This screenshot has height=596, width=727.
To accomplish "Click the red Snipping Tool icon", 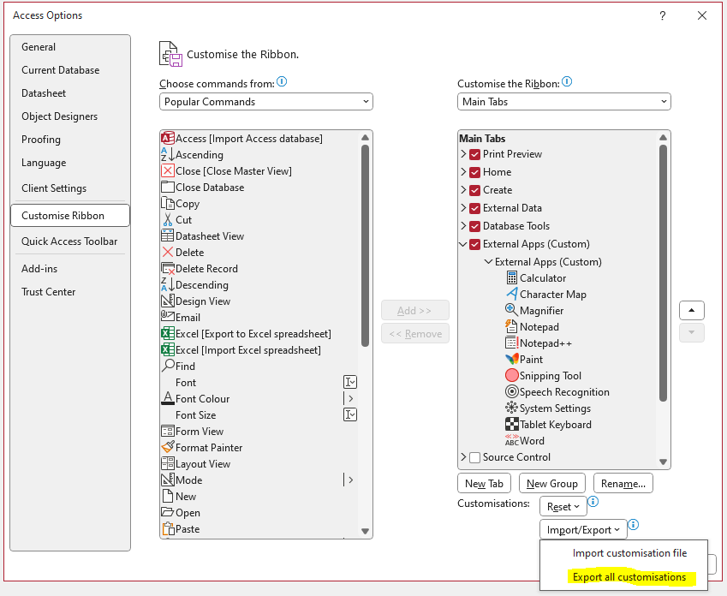I will (x=511, y=375).
